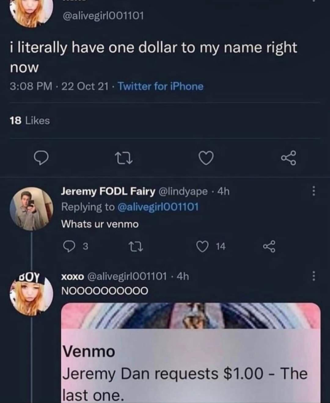Retweet the one dollar tweet
Screen dimensions: 330x403
point(124,158)
